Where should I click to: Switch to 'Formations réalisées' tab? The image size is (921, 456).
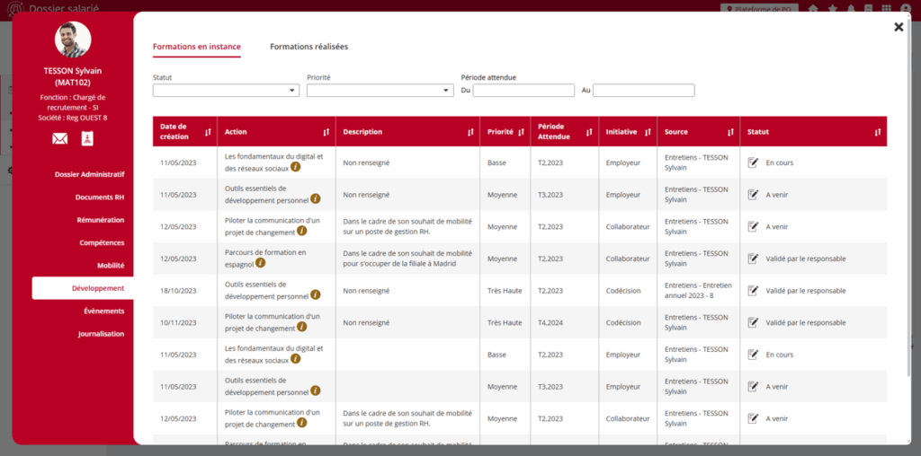tap(308, 47)
